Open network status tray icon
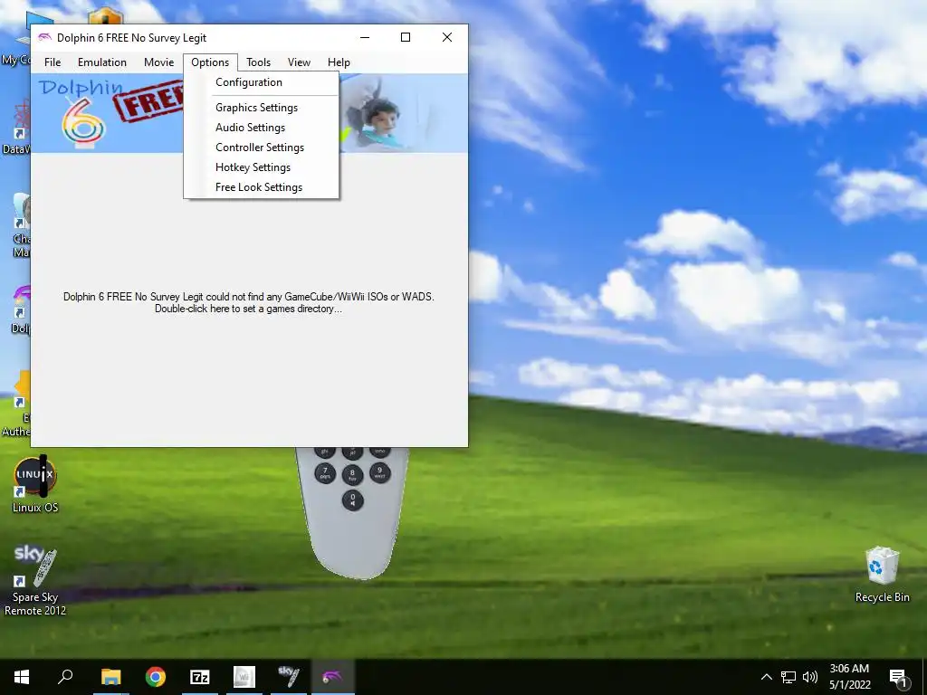Viewport: 927px width, 695px height. click(788, 677)
